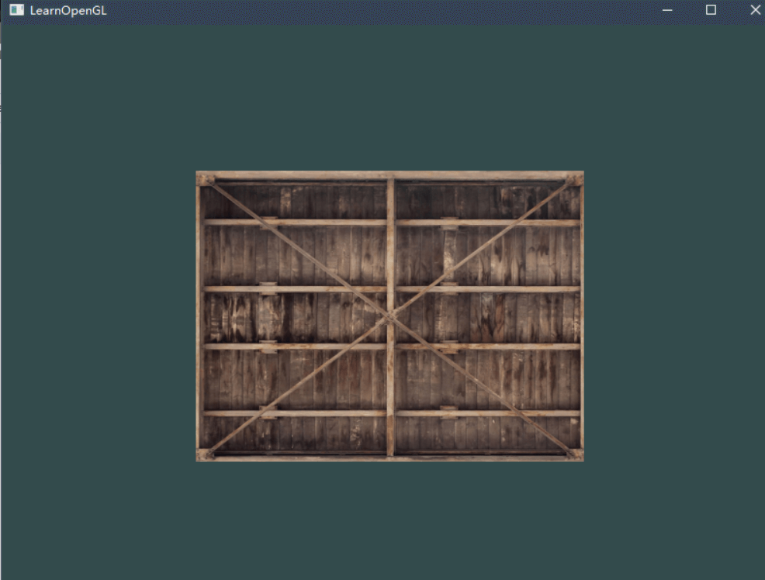
Task: Click the LearnOpenGL window app icon
Action: pos(16,10)
